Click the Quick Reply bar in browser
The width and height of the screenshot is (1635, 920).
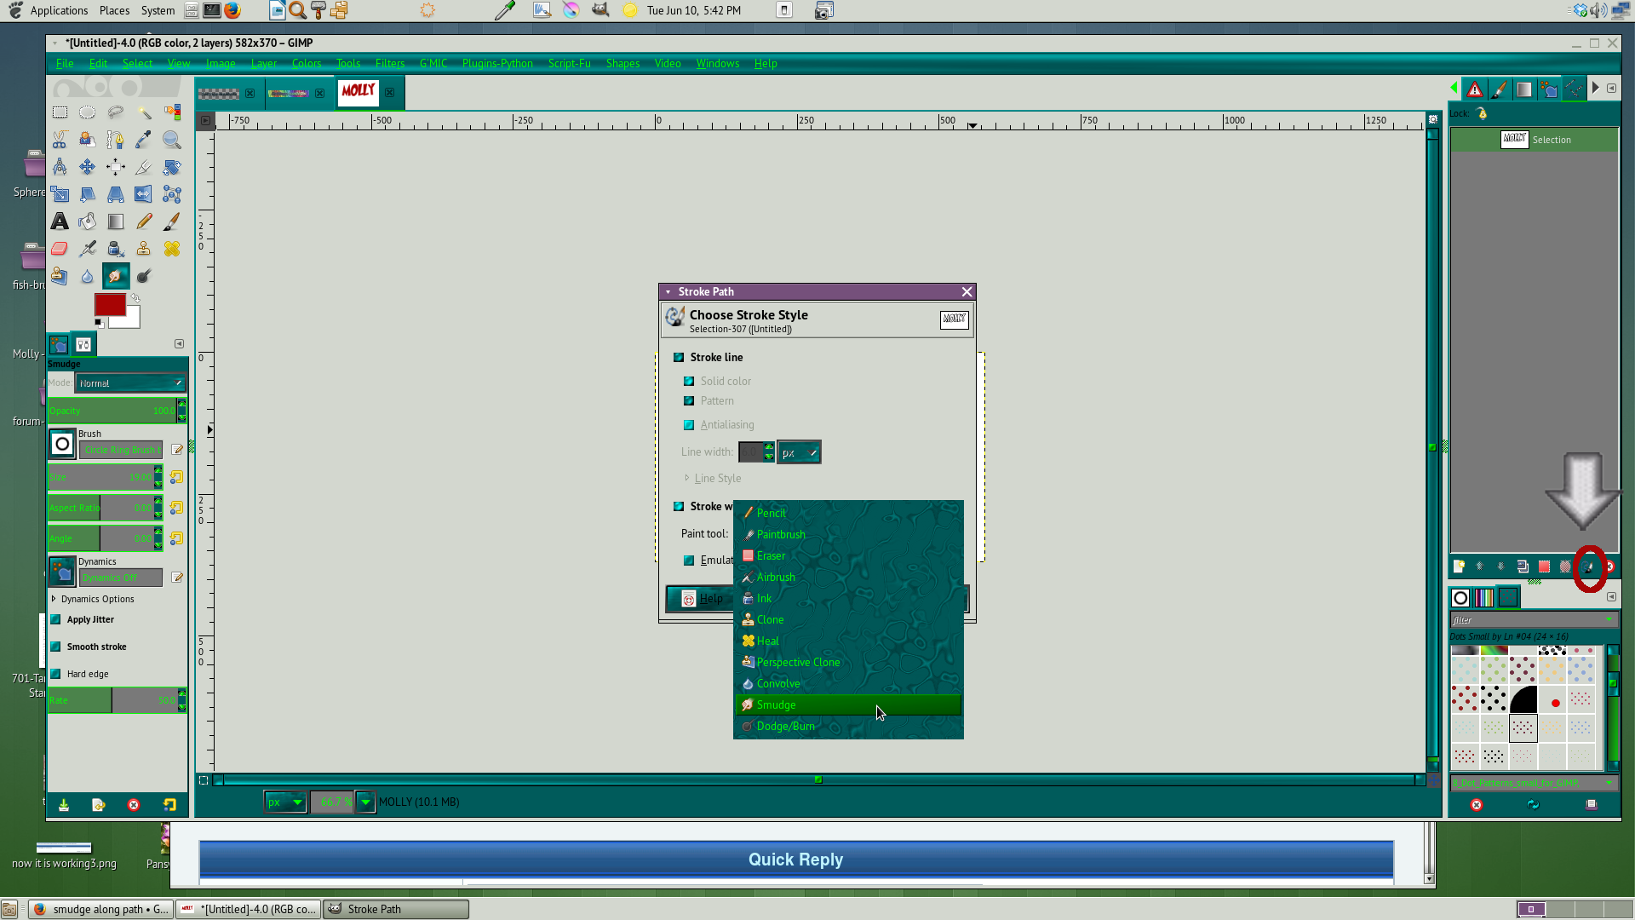(x=795, y=860)
